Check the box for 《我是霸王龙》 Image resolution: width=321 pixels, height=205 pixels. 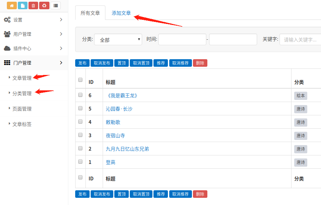(80, 95)
